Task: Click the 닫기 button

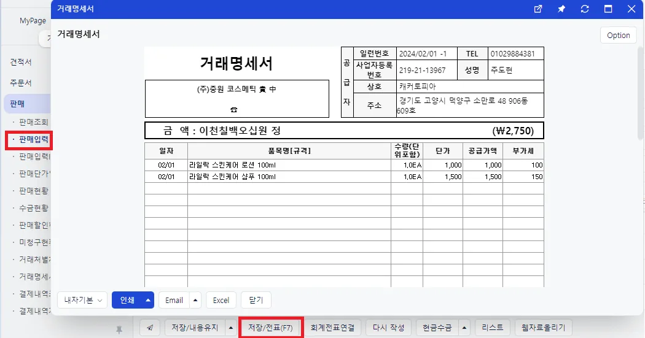Action: (256, 300)
